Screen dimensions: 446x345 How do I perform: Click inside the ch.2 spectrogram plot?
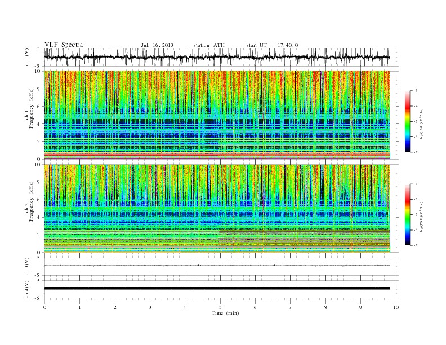[217, 209]
